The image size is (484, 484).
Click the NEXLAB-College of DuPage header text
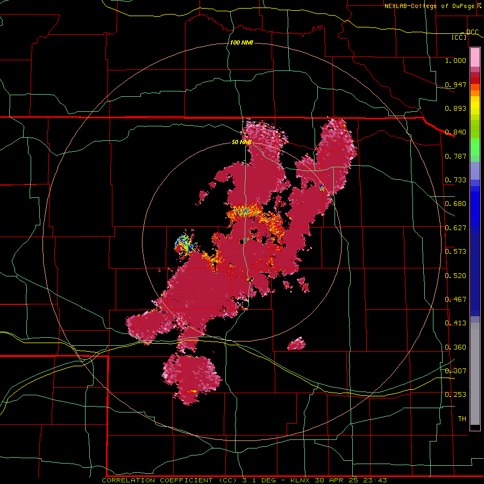[x=429, y=6]
